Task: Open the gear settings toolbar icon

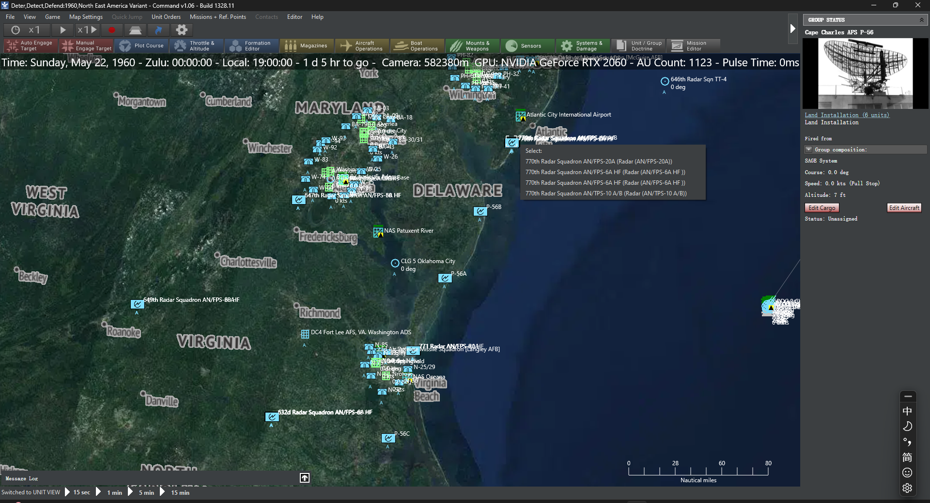Action: pyautogui.click(x=182, y=30)
